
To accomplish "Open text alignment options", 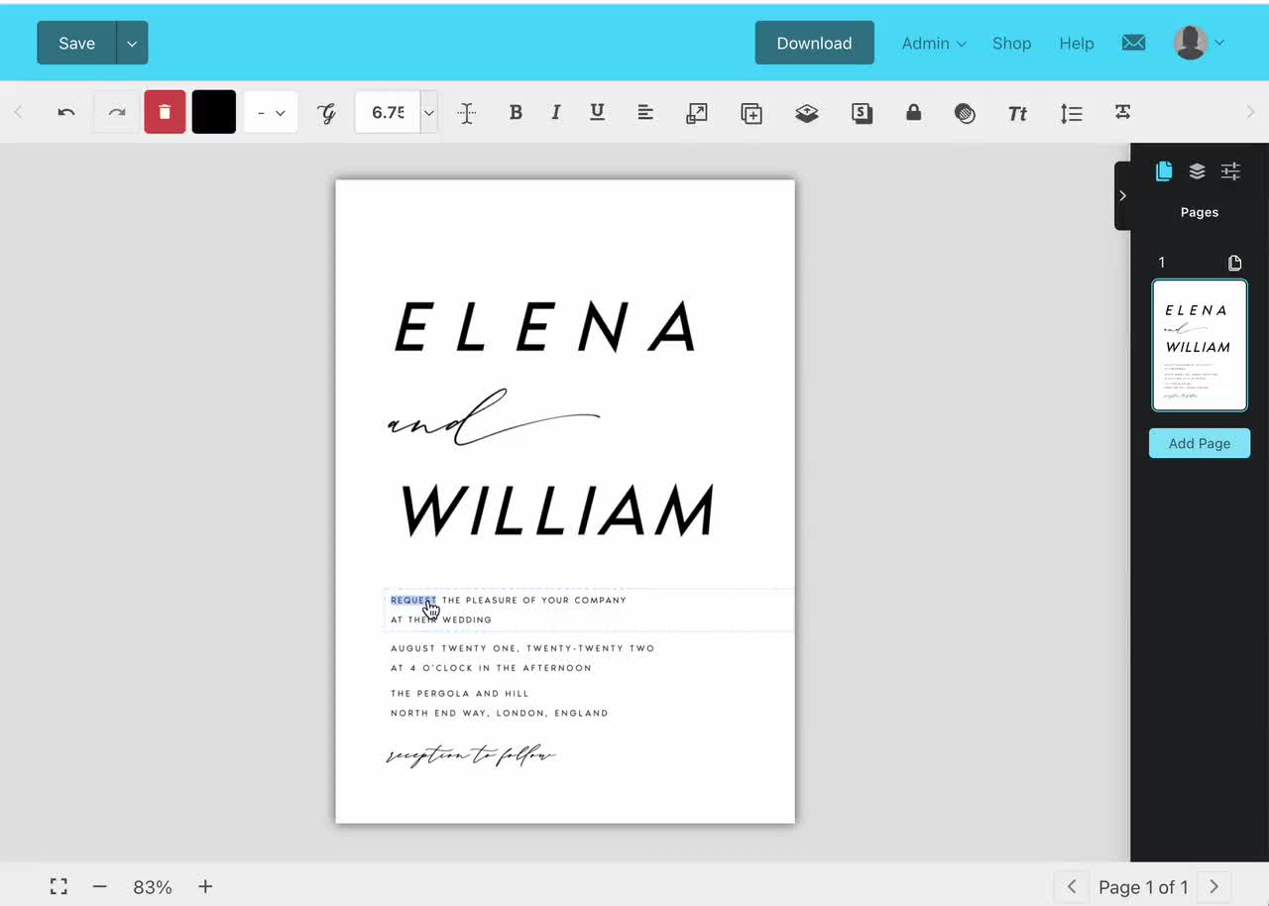I will (x=645, y=112).
